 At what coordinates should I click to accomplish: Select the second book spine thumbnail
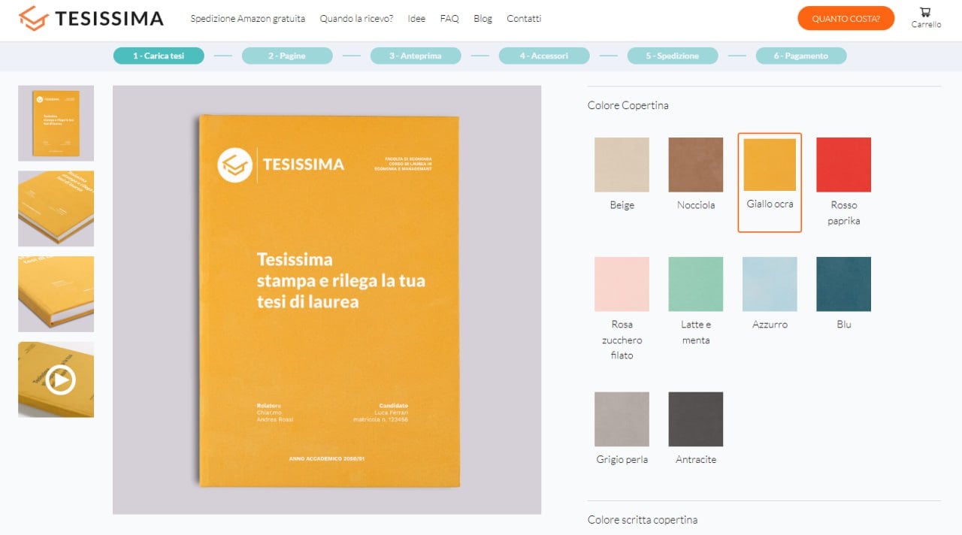(x=56, y=209)
